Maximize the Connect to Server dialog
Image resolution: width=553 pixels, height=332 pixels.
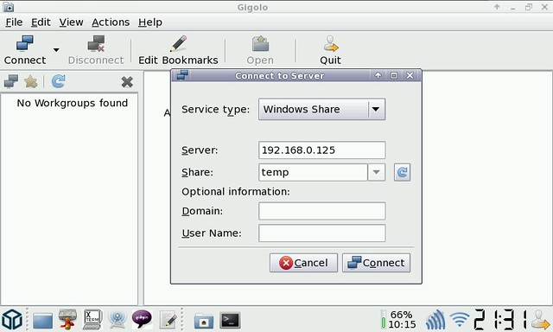tap(394, 75)
